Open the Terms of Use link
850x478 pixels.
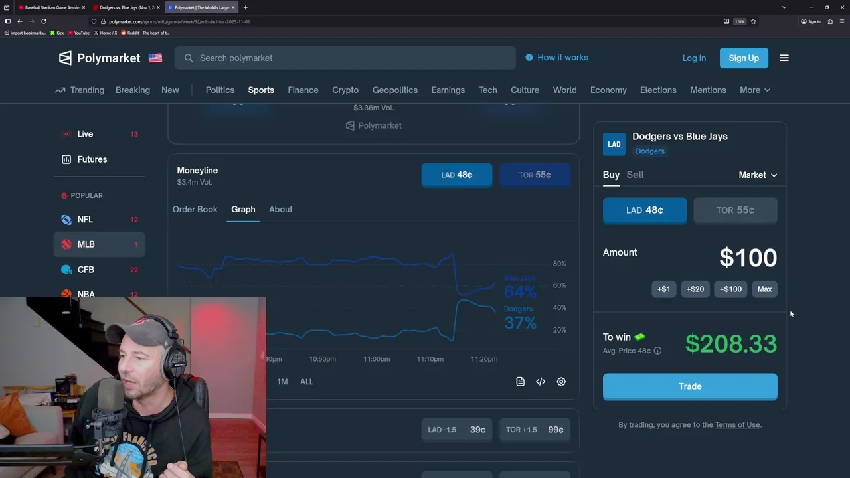(x=737, y=425)
